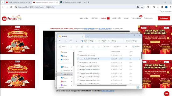172x96 pixels.
Task: Click chevron between FC 24 and settings
Action: 108,41
